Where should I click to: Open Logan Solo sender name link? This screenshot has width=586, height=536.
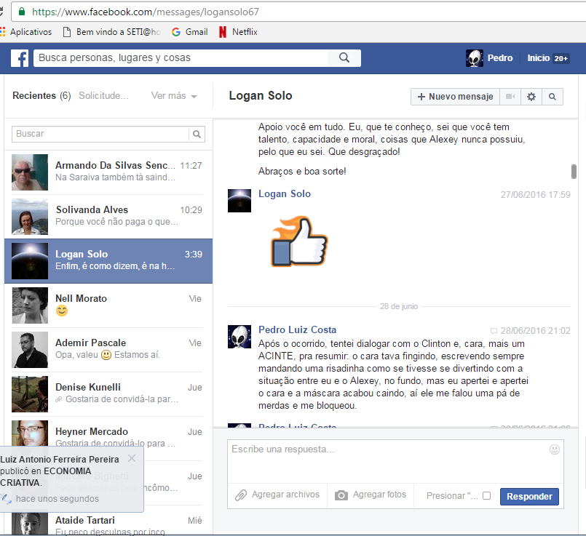pyautogui.click(x=285, y=193)
